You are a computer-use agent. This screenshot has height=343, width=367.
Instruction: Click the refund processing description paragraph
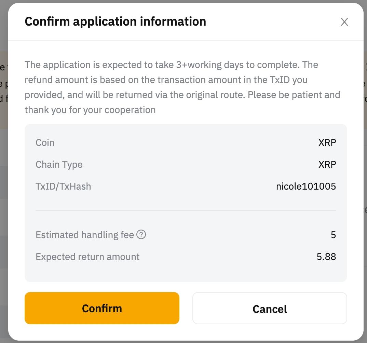(182, 87)
